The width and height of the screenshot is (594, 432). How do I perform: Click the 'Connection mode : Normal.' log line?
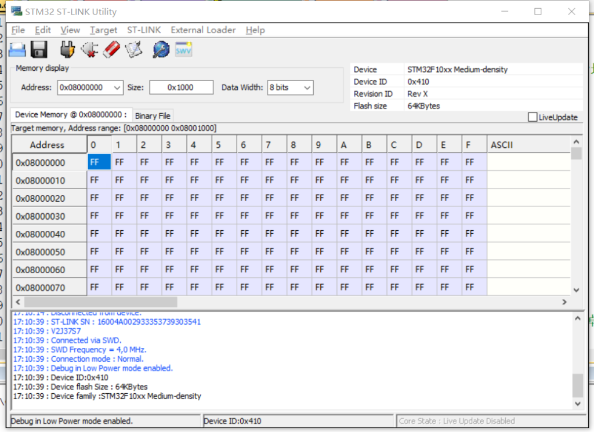tap(78, 359)
